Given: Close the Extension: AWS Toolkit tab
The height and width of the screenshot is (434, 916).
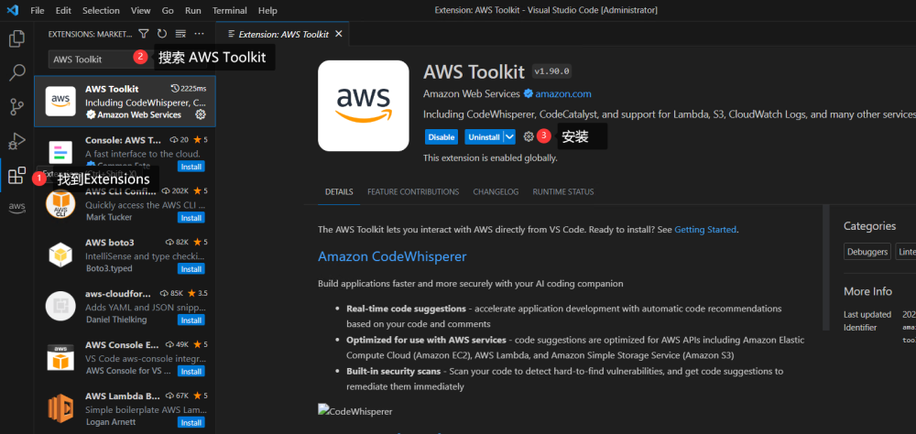Looking at the screenshot, I should (338, 34).
